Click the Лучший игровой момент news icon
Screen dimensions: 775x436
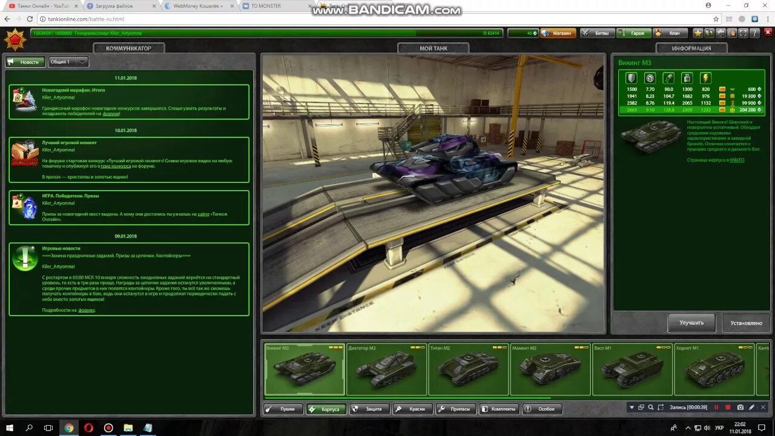click(x=25, y=154)
